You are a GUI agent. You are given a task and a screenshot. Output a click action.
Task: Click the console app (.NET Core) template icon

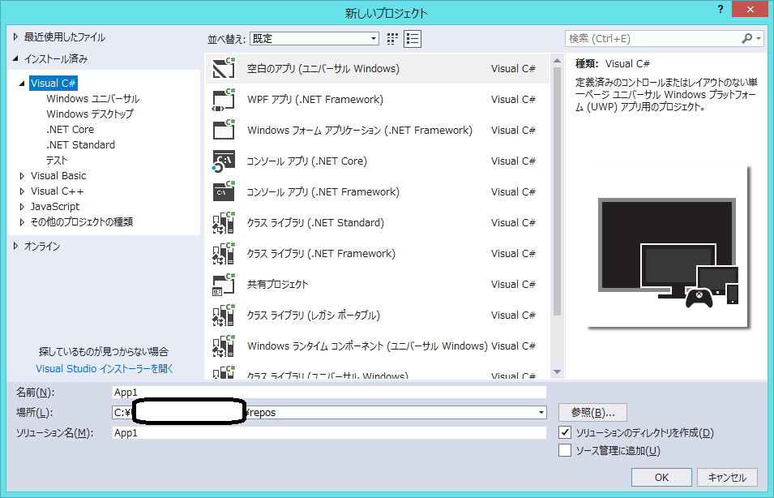tap(224, 161)
